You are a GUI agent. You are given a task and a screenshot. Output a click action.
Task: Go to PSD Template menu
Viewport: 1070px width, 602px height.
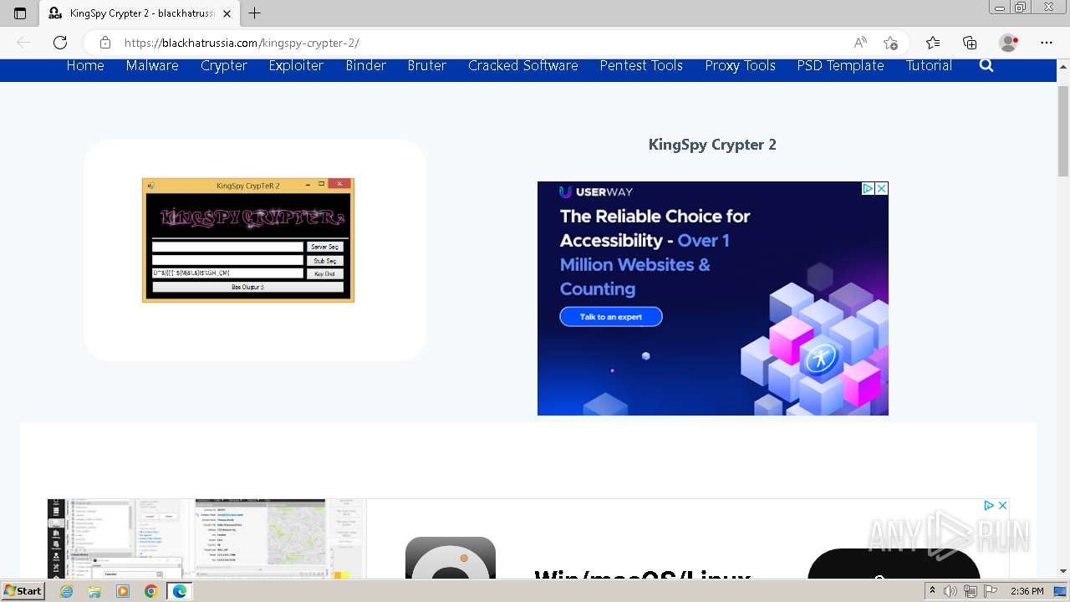coord(841,65)
